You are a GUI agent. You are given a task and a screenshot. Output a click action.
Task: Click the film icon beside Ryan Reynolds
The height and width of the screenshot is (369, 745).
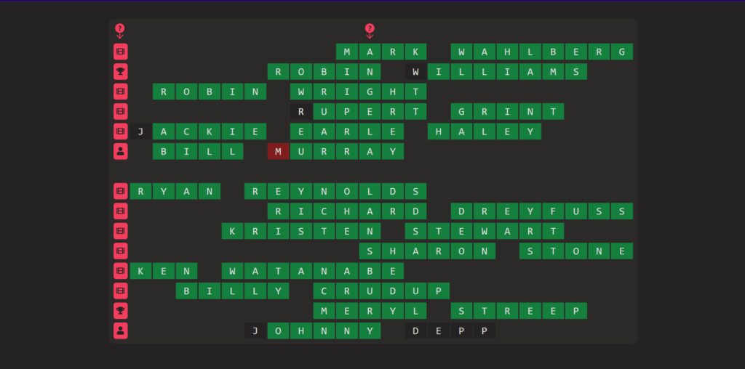point(120,191)
